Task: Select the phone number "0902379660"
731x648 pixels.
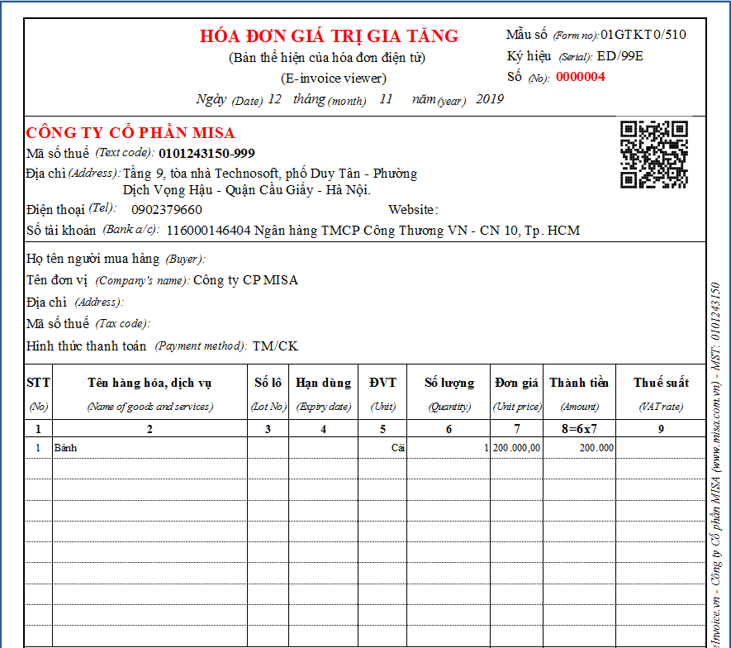Action: click(x=166, y=210)
